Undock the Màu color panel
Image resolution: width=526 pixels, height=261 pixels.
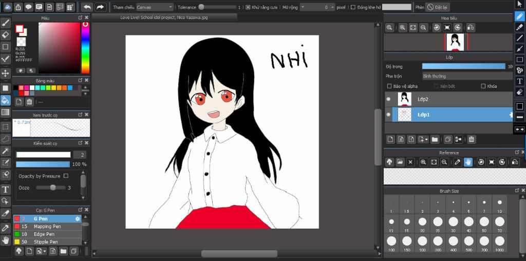80,17
